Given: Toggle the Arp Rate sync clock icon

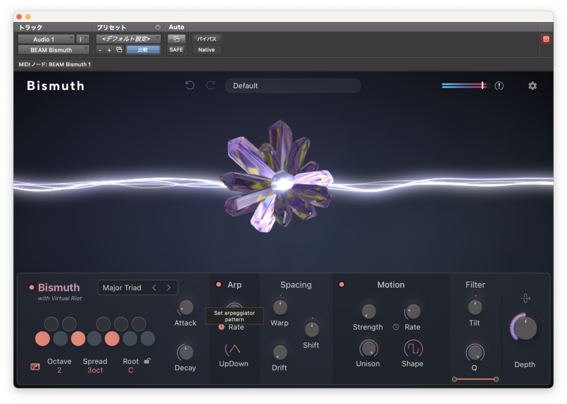Looking at the screenshot, I should [x=221, y=327].
